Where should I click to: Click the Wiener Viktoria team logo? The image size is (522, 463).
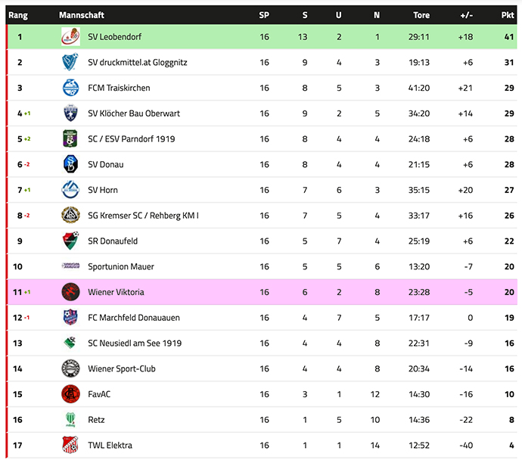tap(70, 292)
